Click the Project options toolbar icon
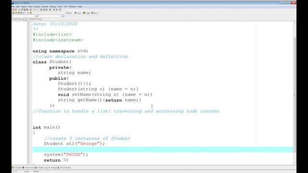The image size is (308, 173). click(x=60, y=10)
